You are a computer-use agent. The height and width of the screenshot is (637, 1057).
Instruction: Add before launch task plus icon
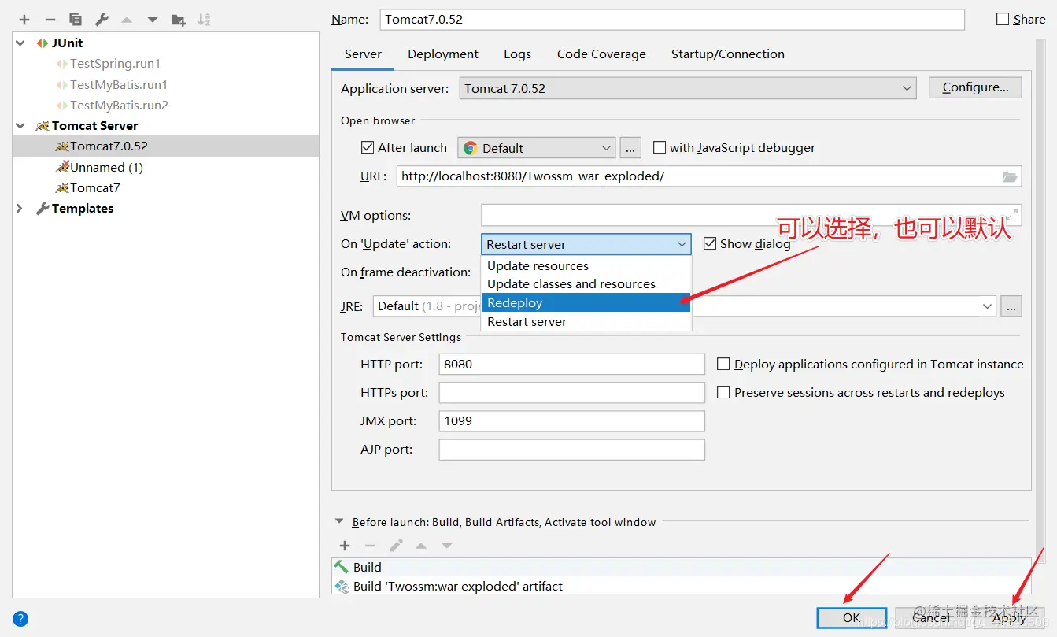click(x=344, y=546)
